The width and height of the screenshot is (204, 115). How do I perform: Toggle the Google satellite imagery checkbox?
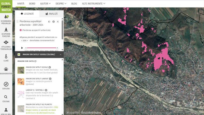(19, 54)
